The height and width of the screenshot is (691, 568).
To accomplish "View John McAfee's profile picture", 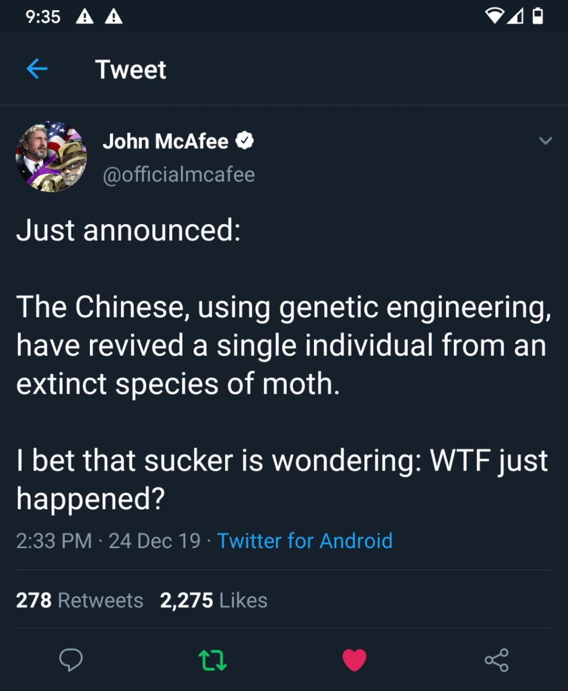I will (x=51, y=157).
